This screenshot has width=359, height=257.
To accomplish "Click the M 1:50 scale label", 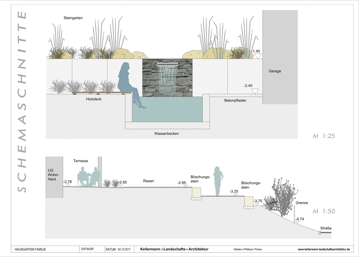I will click(324, 211).
